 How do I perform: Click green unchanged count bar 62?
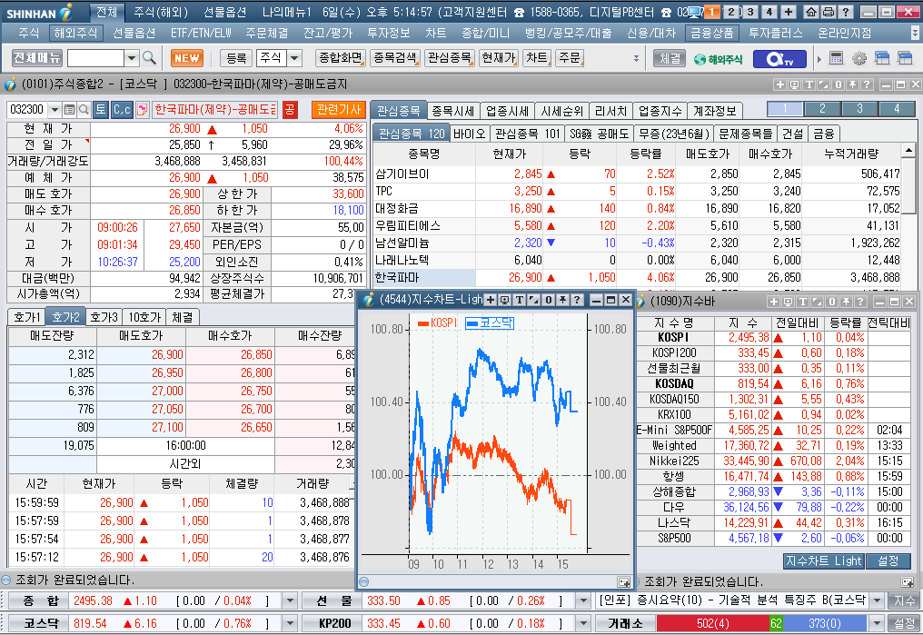[776, 623]
